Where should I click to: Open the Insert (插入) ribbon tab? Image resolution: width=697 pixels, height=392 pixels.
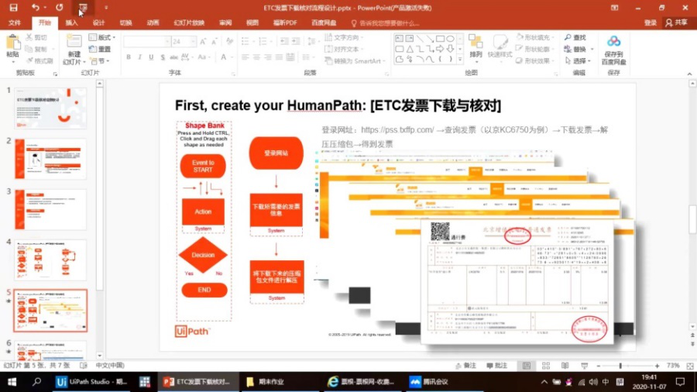(71, 22)
